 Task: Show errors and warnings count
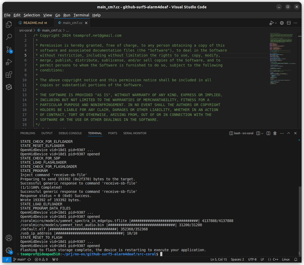click(x=41, y=260)
